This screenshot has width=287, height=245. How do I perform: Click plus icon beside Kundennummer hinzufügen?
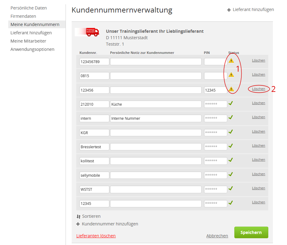[78, 224]
